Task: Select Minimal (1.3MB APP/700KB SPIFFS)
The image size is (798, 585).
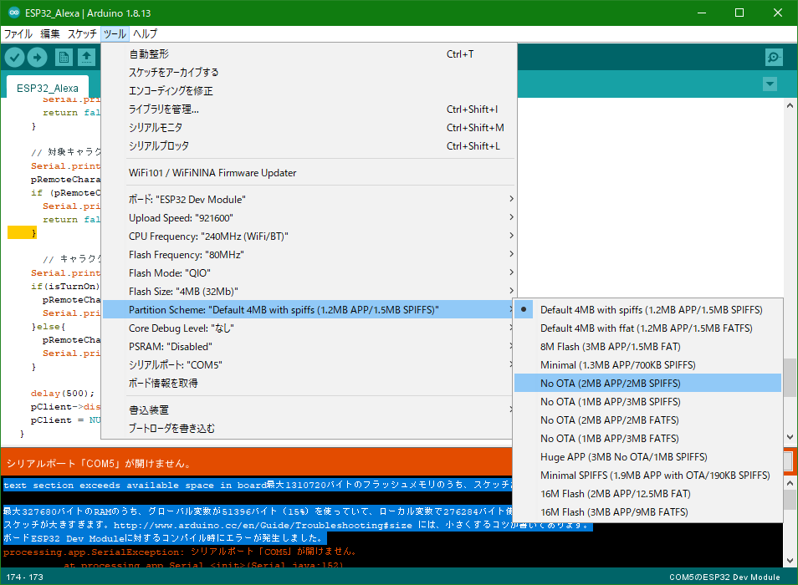Action: 648,365
